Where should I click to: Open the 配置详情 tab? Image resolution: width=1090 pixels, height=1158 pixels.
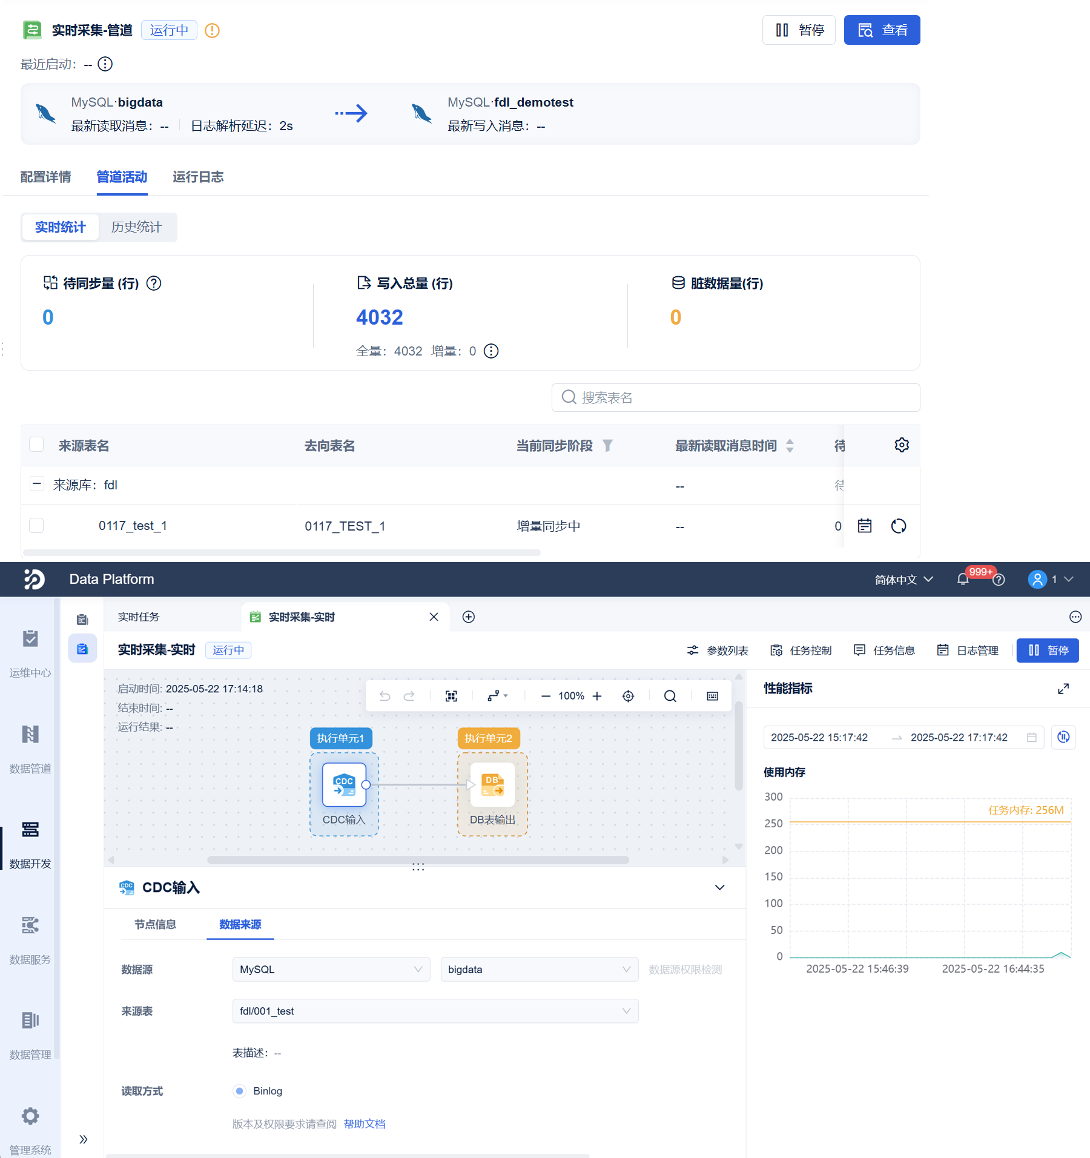tap(46, 177)
